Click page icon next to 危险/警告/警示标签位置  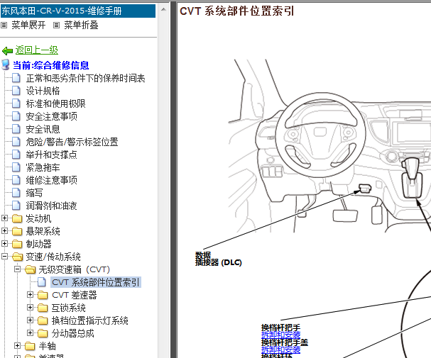[16, 142]
